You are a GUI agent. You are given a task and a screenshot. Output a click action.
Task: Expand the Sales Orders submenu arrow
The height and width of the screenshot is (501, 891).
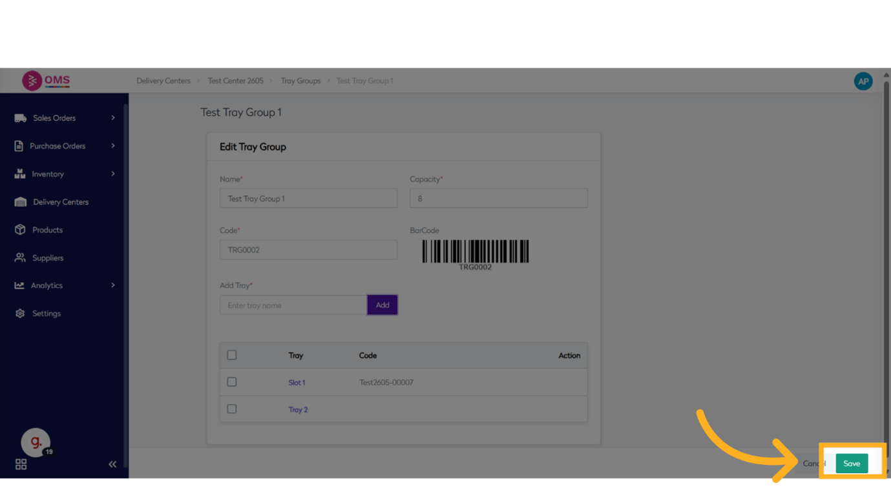[113, 118]
